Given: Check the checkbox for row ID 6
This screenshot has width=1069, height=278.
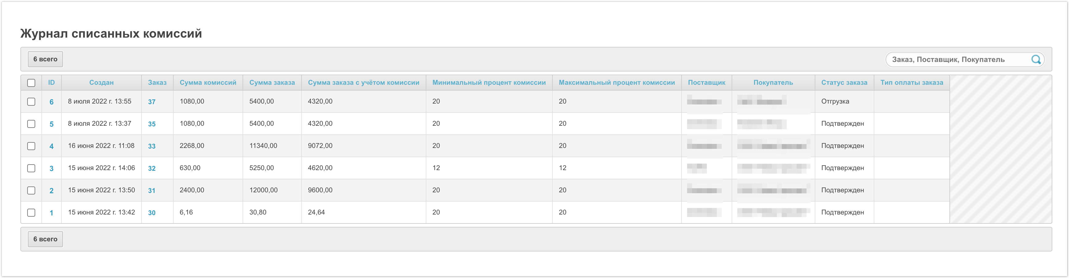Looking at the screenshot, I should coord(31,102).
